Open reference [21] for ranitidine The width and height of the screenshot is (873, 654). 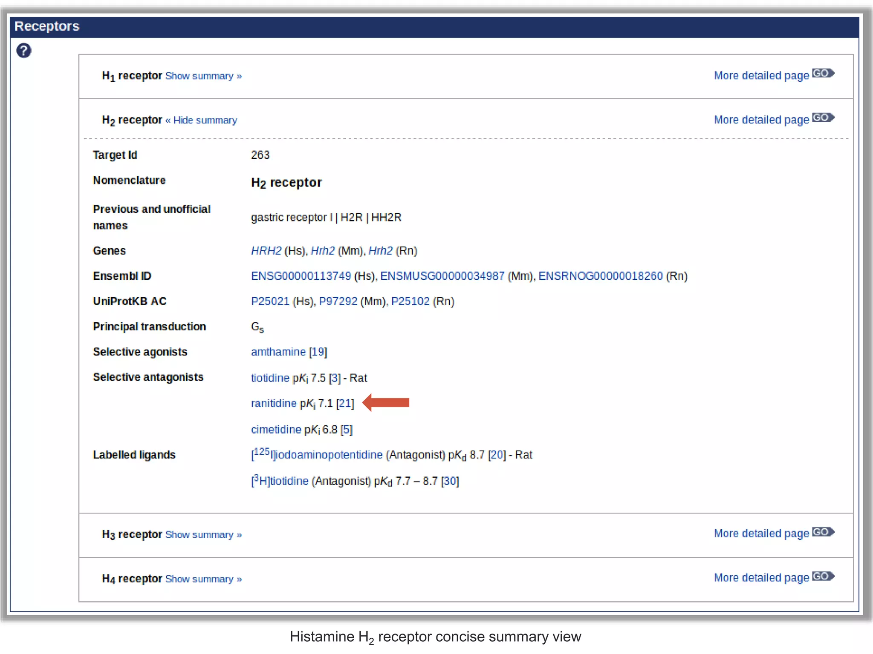tap(345, 403)
